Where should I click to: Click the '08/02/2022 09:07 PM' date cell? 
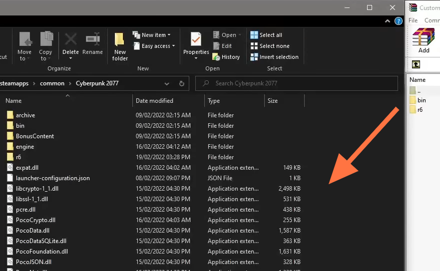[163, 178]
